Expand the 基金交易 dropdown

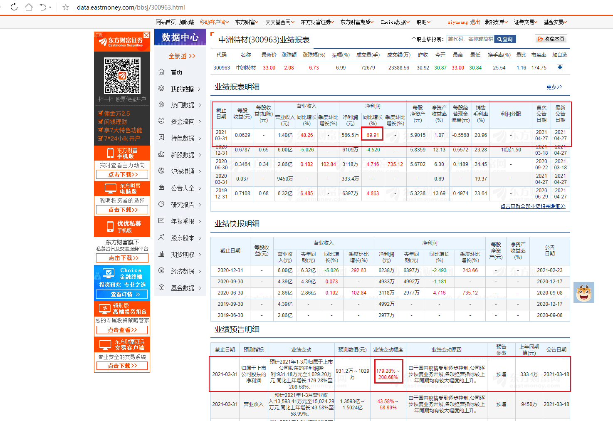coord(555,22)
